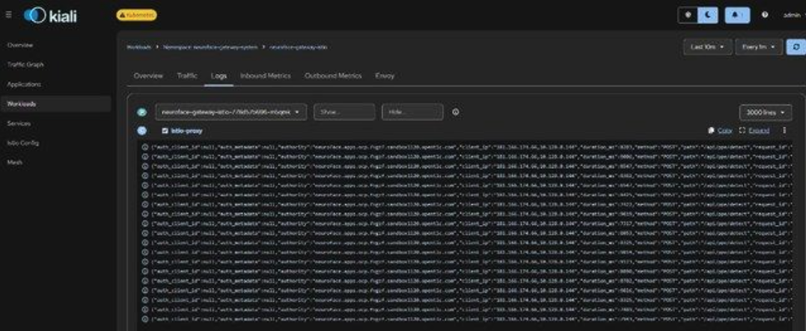Switch to light theme sun icon

(688, 16)
